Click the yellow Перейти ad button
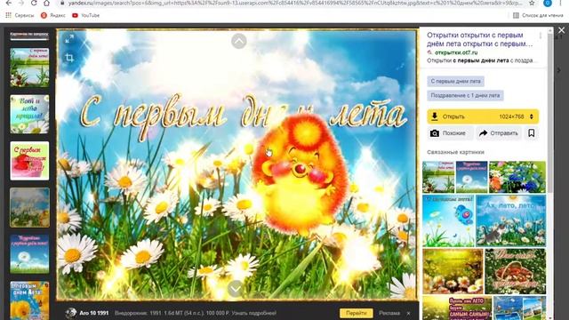 tap(357, 313)
